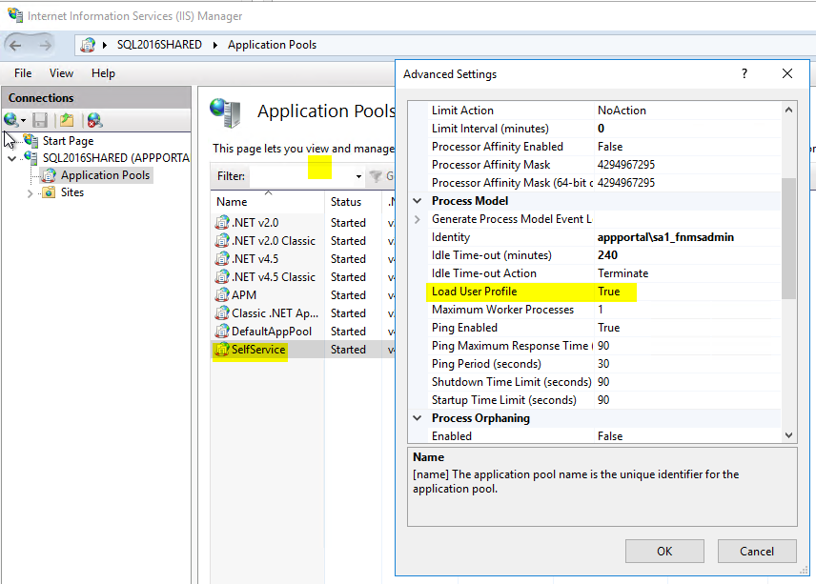Open the Create Connection globe icon

[x=10, y=120]
